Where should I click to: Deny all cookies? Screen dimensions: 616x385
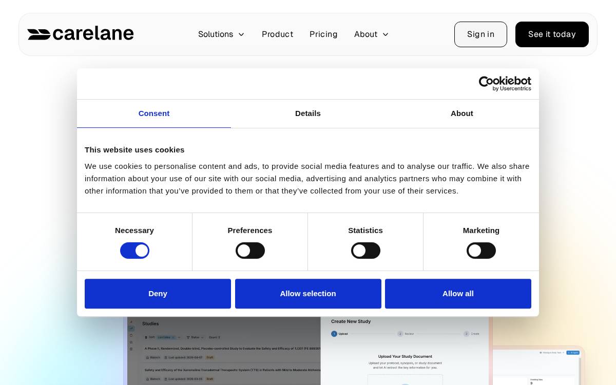158,294
